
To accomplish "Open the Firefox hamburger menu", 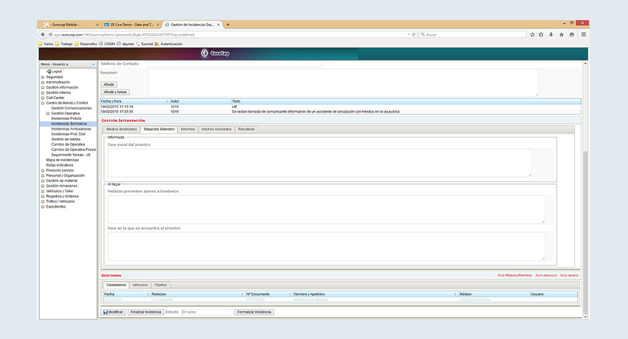I will [583, 35].
